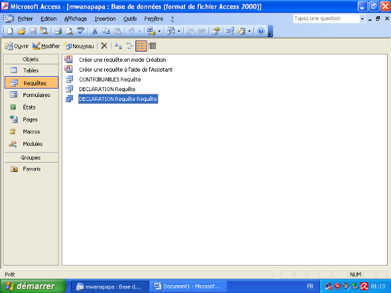Open the Fenêtre menu
The height and width of the screenshot is (293, 391).
(154, 19)
